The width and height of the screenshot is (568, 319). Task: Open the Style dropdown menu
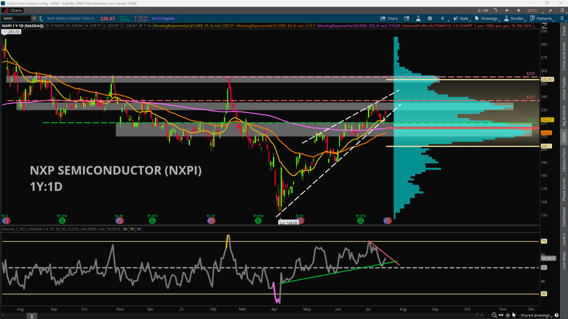(x=461, y=19)
